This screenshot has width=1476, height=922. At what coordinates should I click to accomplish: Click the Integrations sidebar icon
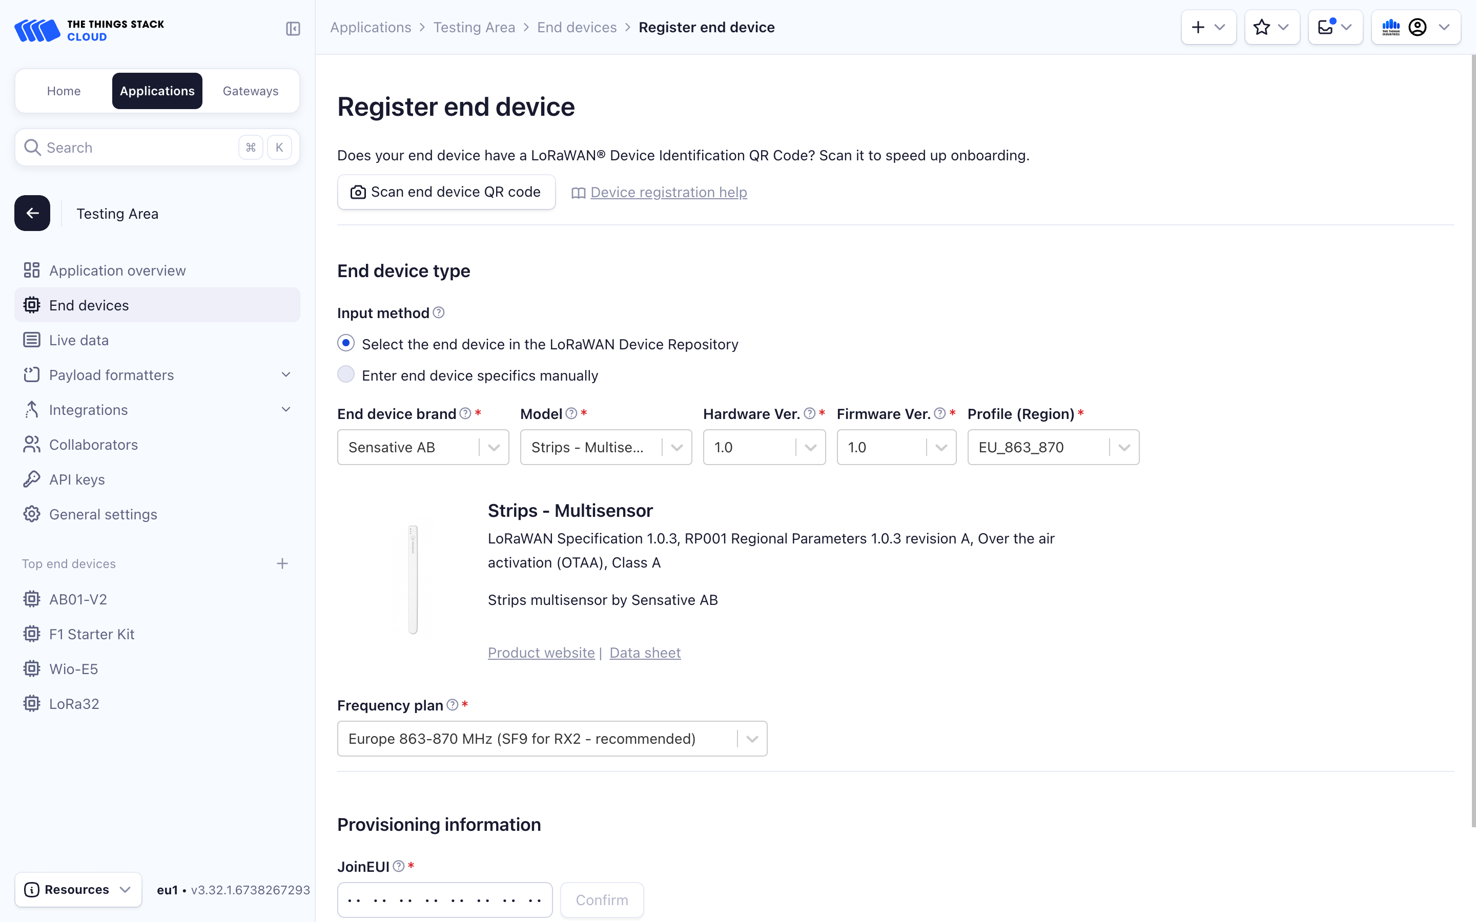coord(32,409)
